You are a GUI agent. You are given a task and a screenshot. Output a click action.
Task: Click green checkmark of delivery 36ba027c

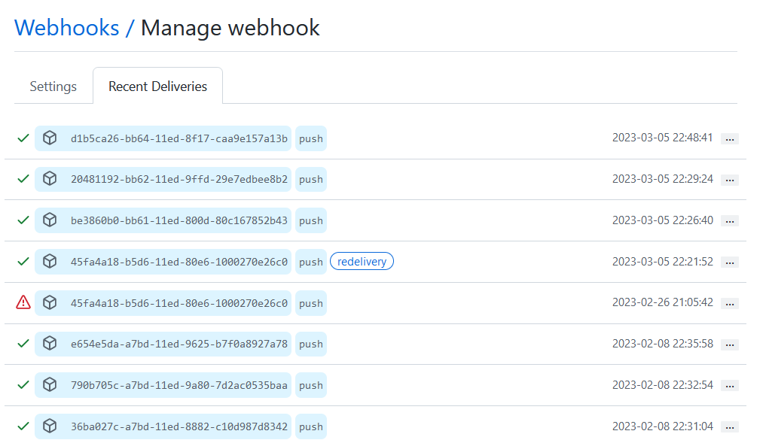23,426
